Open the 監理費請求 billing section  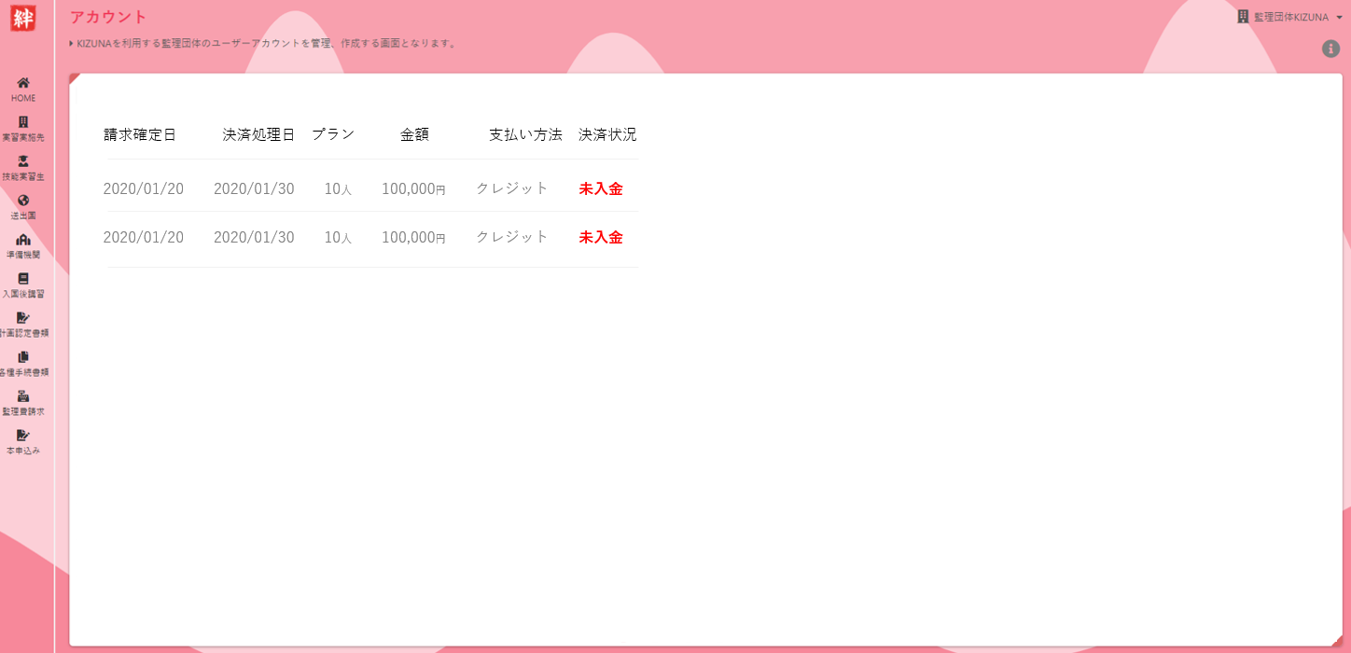pos(23,403)
